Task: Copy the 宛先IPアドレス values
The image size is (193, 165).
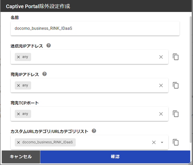Action: click(x=176, y=85)
